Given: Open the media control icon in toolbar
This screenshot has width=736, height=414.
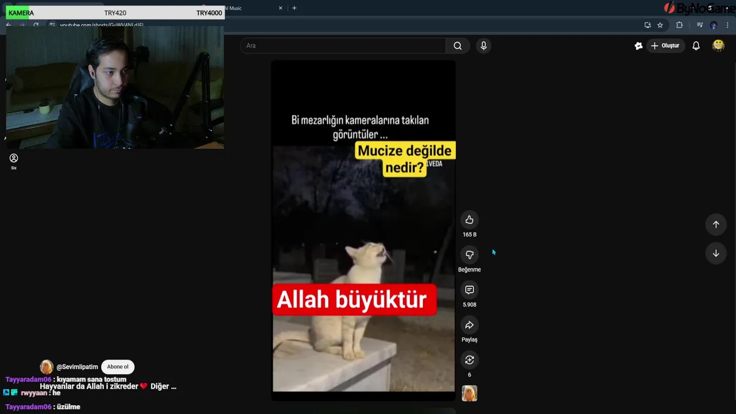Looking at the screenshot, I should (x=699, y=25).
